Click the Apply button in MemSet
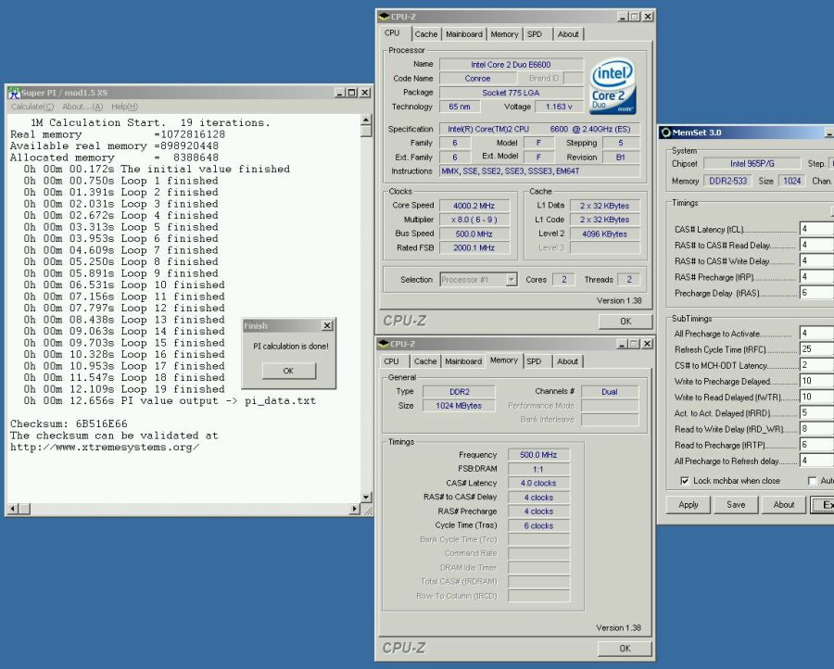The image size is (834, 669). pyautogui.click(x=689, y=505)
